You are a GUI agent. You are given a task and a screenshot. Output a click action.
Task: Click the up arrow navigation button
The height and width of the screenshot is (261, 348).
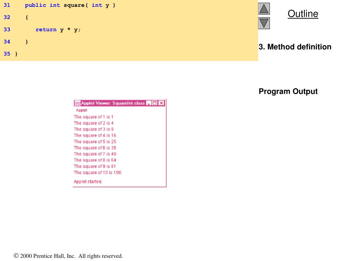(x=264, y=8)
